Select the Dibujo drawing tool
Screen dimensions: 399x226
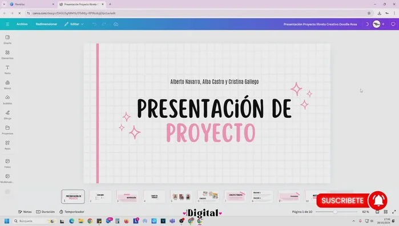[x=7, y=114]
